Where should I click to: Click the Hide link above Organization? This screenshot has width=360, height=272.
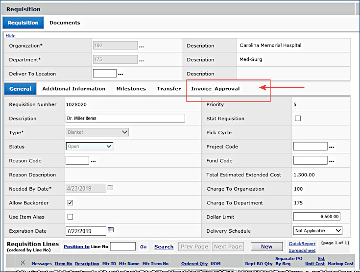[10, 36]
